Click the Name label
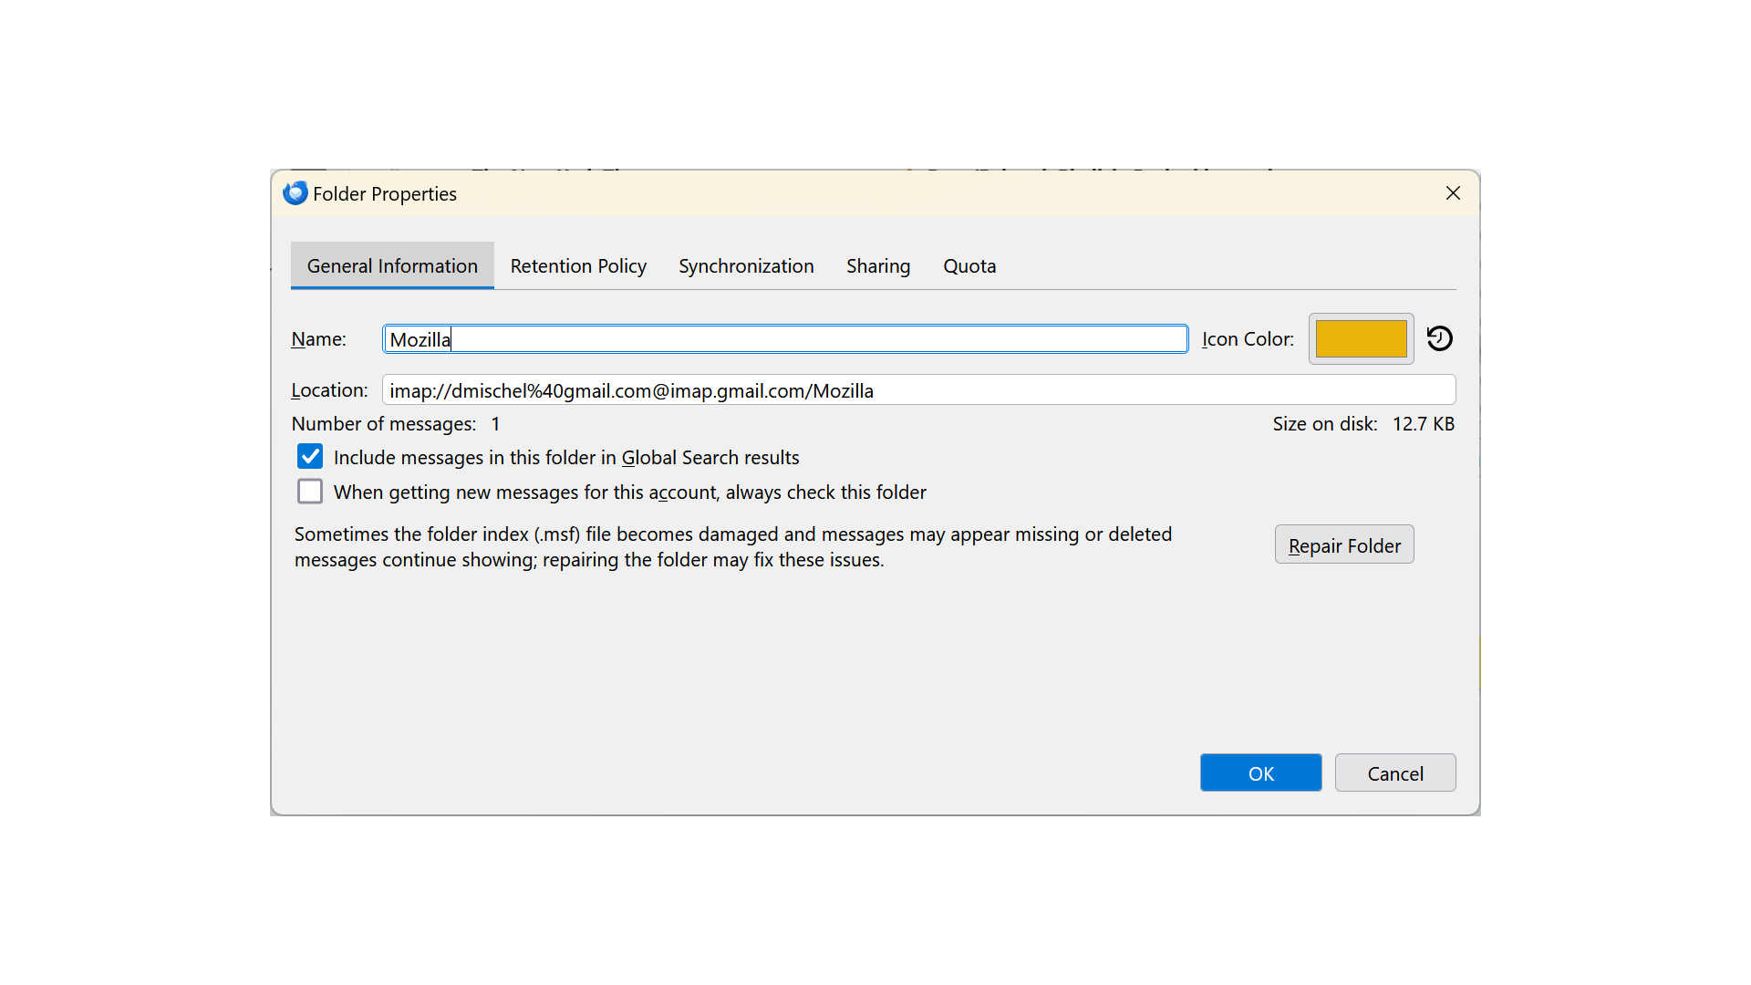The image size is (1751, 985). point(318,339)
